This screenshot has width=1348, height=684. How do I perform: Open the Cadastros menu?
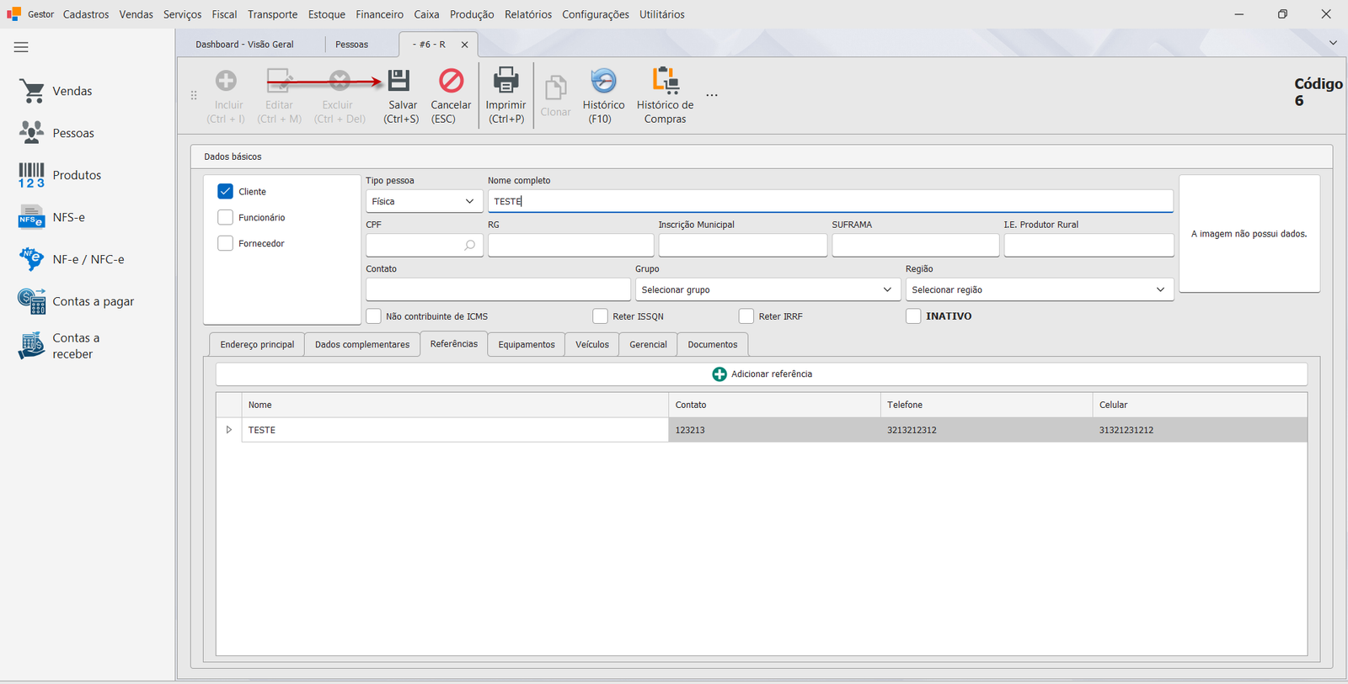pos(86,14)
